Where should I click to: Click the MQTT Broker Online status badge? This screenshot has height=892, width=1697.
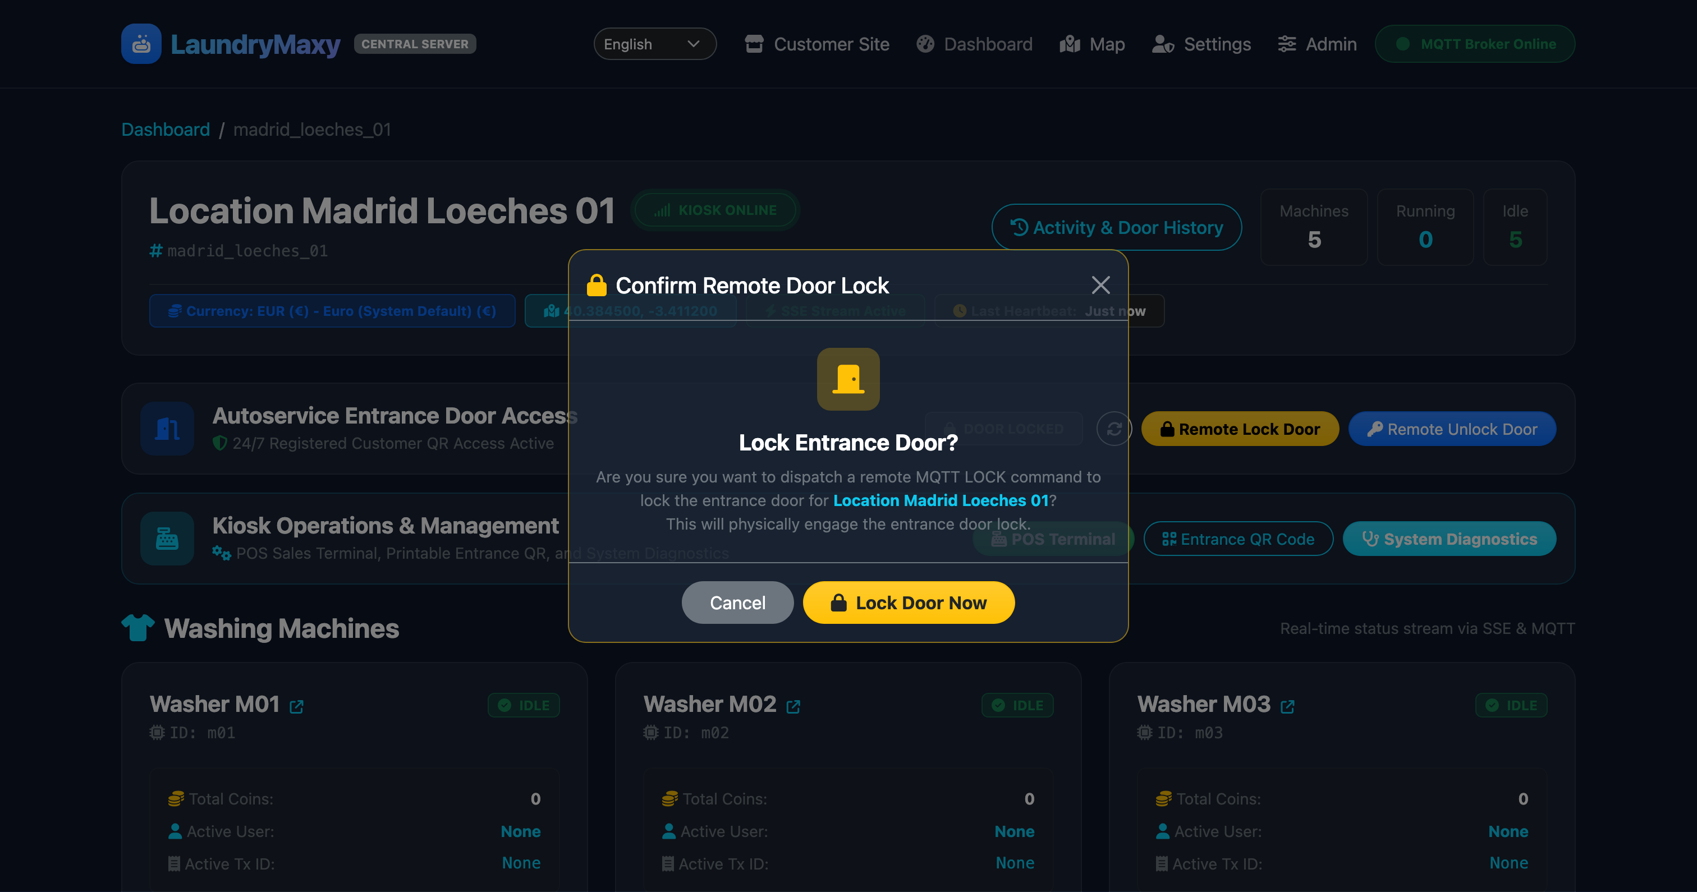click(1474, 44)
